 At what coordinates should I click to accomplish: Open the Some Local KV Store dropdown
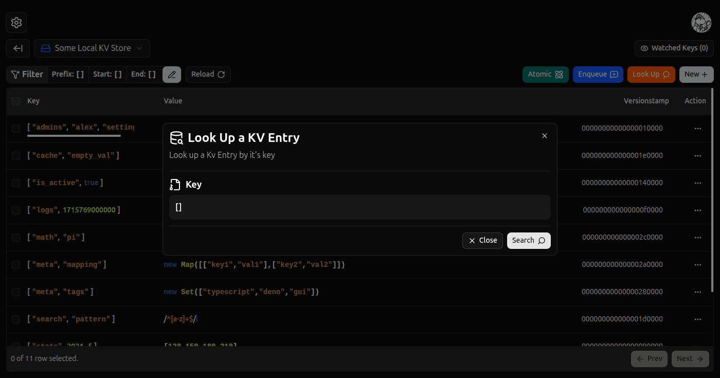coord(92,48)
